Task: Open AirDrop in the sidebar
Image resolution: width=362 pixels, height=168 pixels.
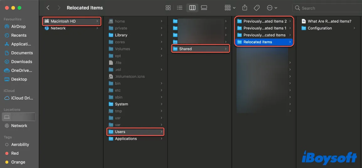Action: (18, 27)
